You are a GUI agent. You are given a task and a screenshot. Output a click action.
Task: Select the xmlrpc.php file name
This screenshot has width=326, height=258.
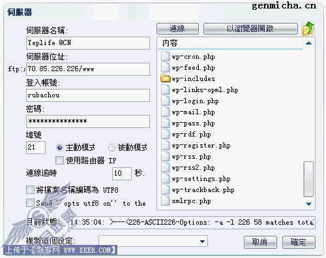click(x=191, y=201)
